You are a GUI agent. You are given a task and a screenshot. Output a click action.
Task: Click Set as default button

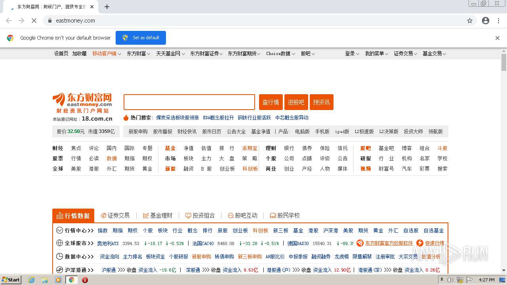[x=141, y=38]
